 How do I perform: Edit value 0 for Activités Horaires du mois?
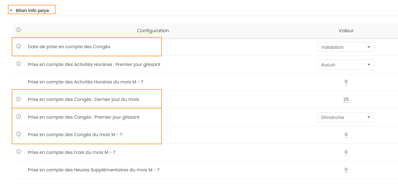346,82
